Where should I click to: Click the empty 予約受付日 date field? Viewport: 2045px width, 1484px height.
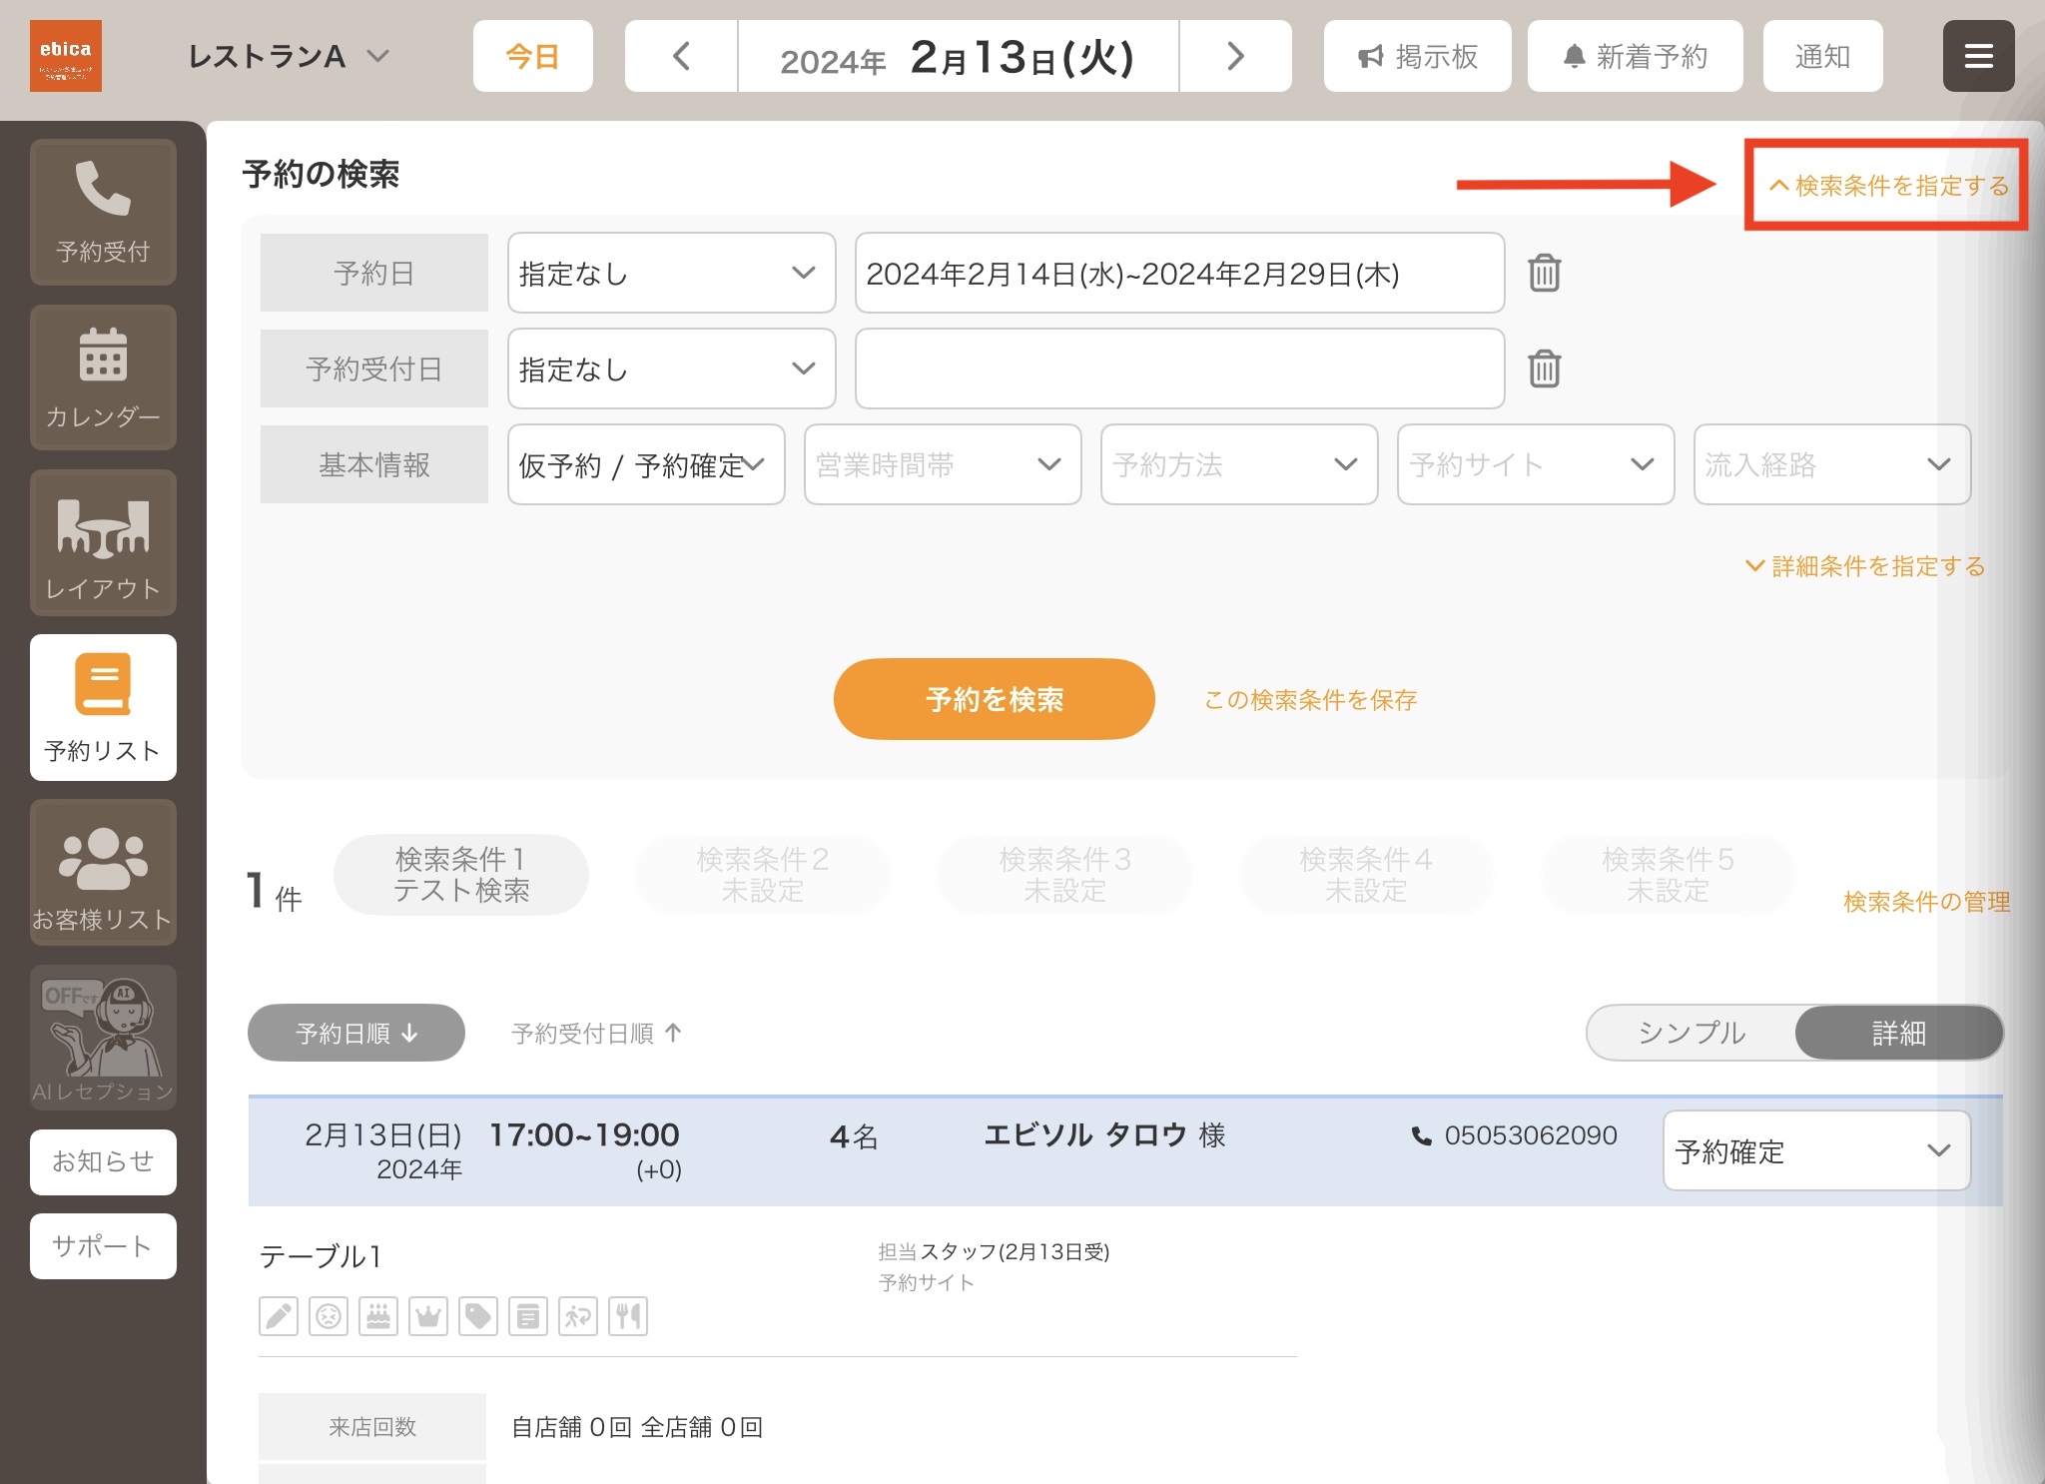tap(1180, 369)
